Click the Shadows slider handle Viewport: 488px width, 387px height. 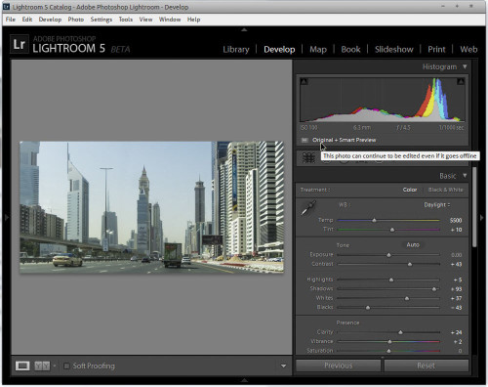pyautogui.click(x=434, y=289)
